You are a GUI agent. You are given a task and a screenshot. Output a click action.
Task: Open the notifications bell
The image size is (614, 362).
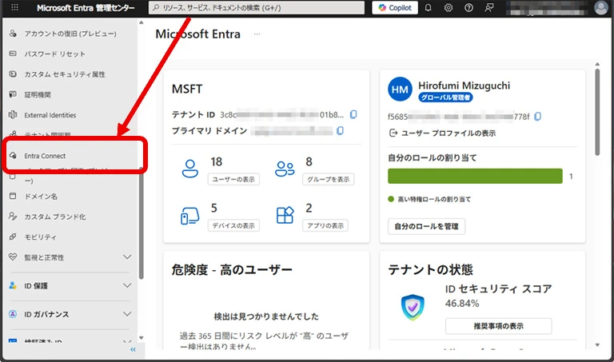[x=428, y=7]
